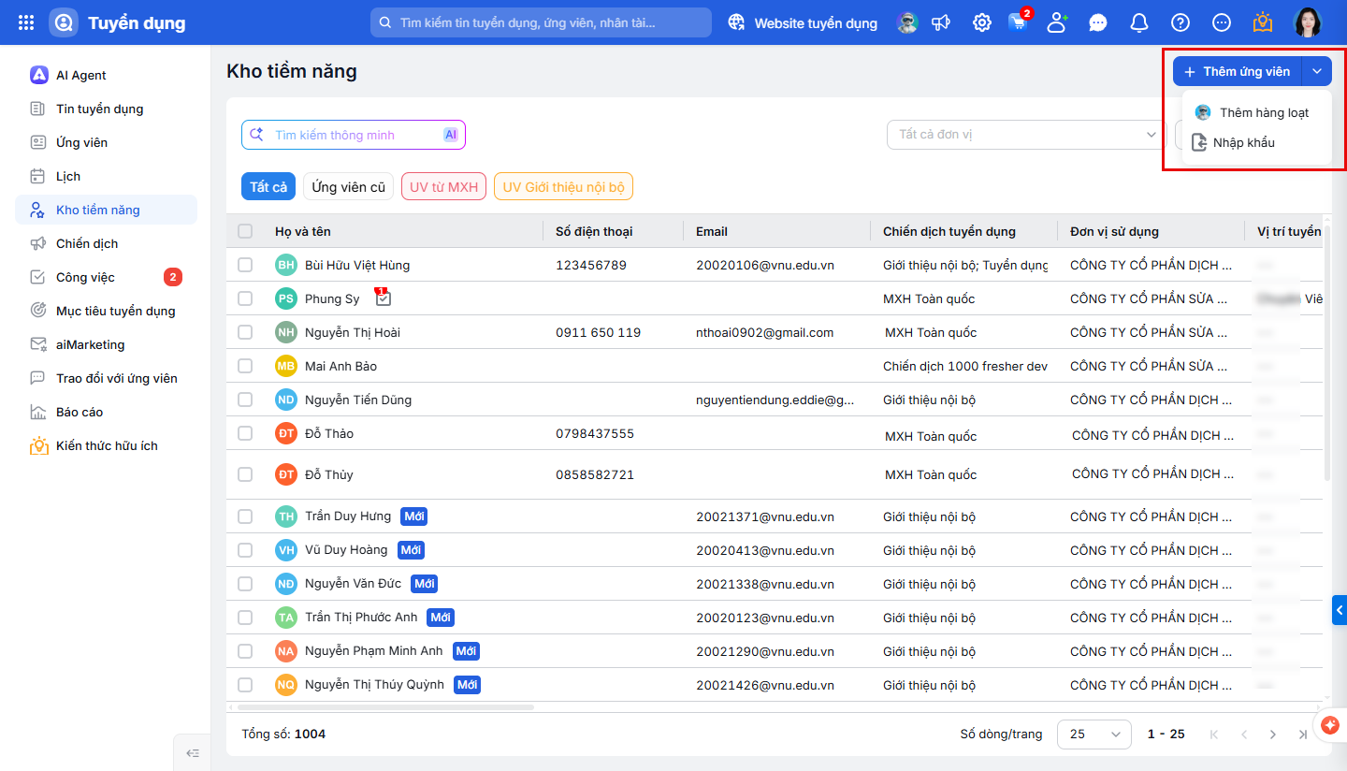Collapse the left sidebar

(x=193, y=752)
